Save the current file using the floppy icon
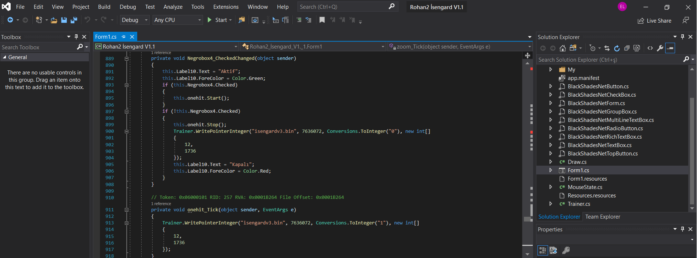Image resolution: width=697 pixels, height=258 pixels. pos(64,20)
